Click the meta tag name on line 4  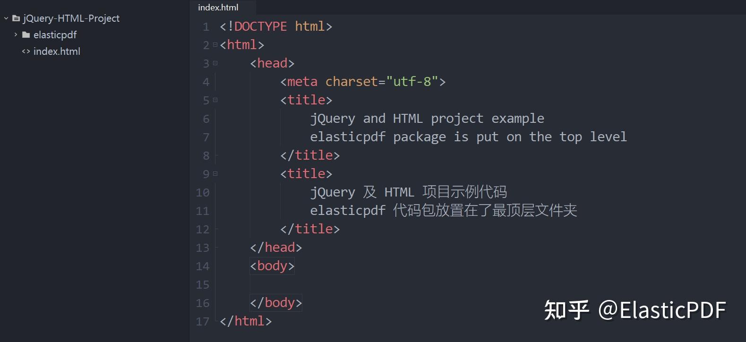302,82
